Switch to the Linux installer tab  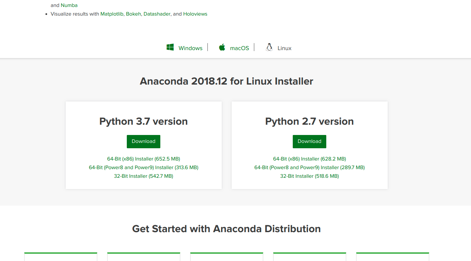(284, 48)
